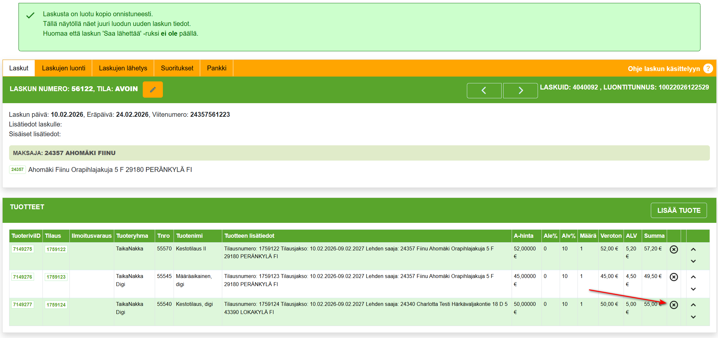This screenshot has width=718, height=338.
Task: Open product row ID 7149275
Action: tap(23, 249)
